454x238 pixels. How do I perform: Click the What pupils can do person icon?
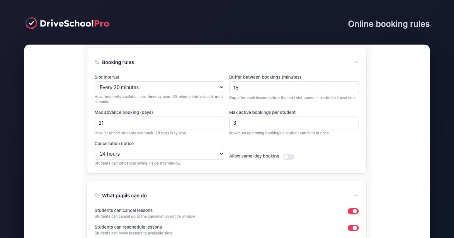(x=97, y=196)
